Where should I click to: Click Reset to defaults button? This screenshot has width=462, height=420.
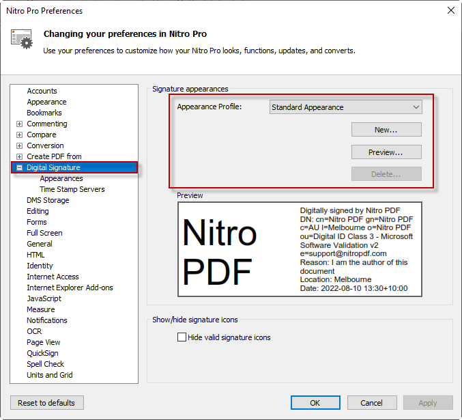(x=47, y=403)
